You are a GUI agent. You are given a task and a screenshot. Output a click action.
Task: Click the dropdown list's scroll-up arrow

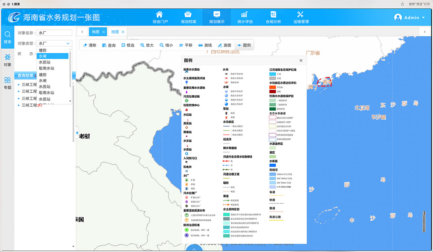pos(70,49)
